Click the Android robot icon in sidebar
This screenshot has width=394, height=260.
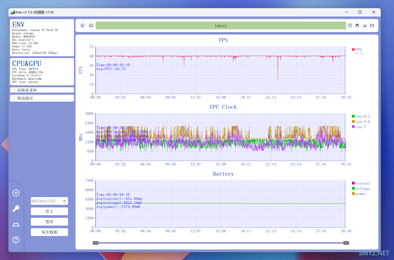[16, 224]
